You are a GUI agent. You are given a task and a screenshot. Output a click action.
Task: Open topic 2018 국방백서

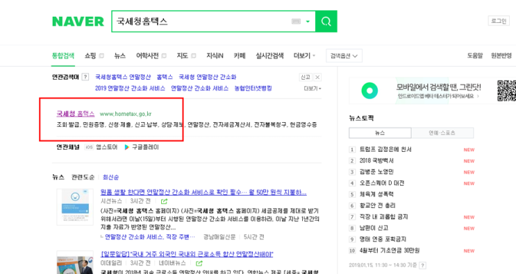376,160
